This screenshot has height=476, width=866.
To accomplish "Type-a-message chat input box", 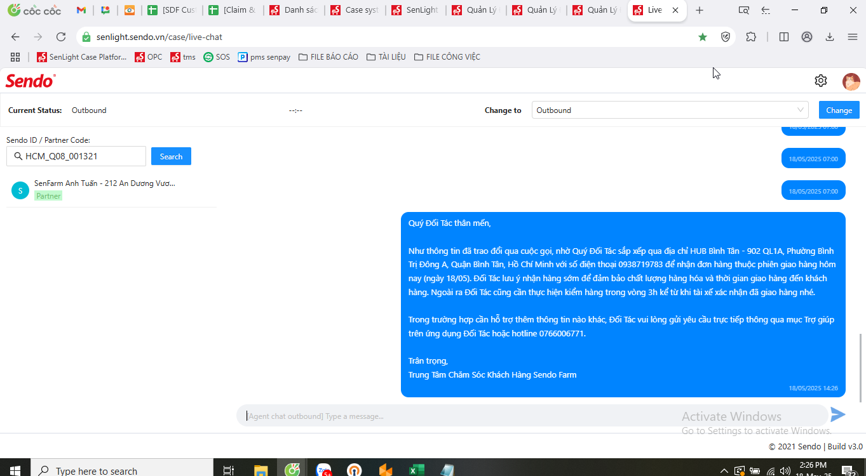I will point(532,416).
